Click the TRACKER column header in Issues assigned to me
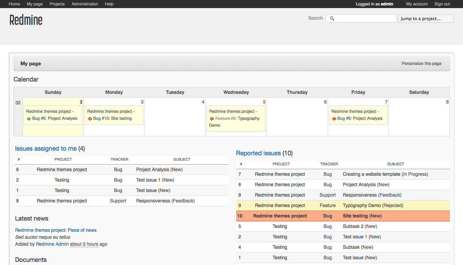The width and height of the screenshot is (463, 265). click(119, 160)
